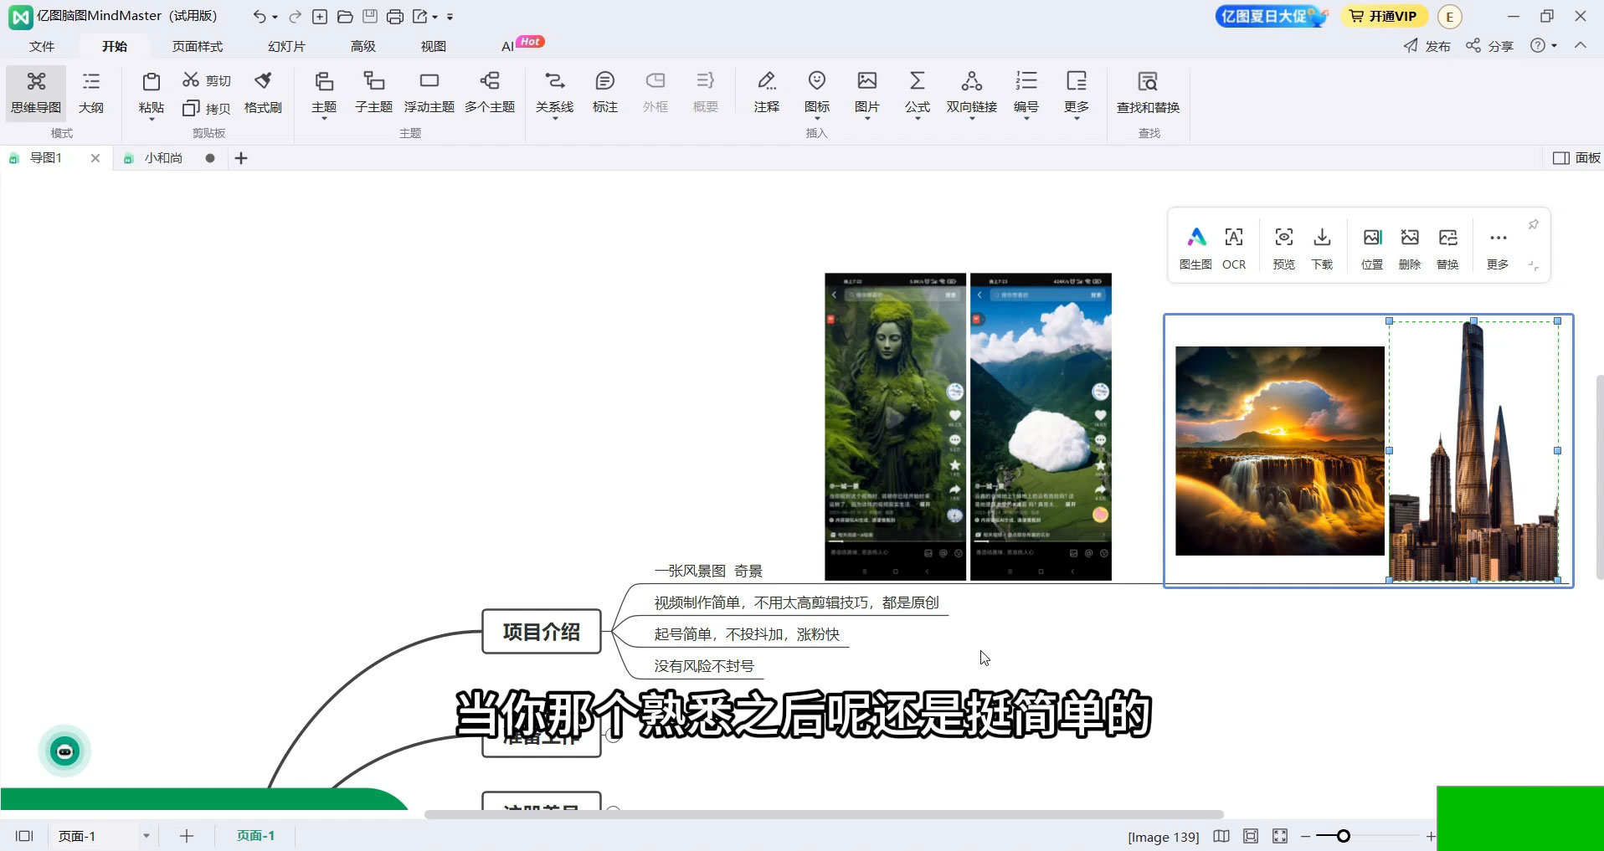The image size is (1604, 851).
Task: Insert a 子主题 subtopic
Action: coord(373,91)
